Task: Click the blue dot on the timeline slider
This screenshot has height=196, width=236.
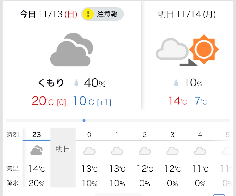Action: 84,120
